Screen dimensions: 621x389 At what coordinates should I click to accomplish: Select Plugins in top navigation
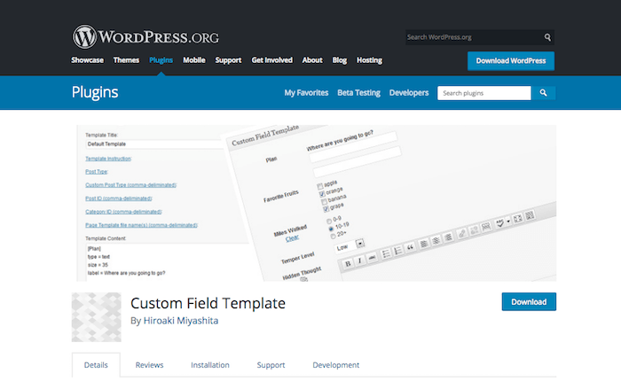coord(161,60)
